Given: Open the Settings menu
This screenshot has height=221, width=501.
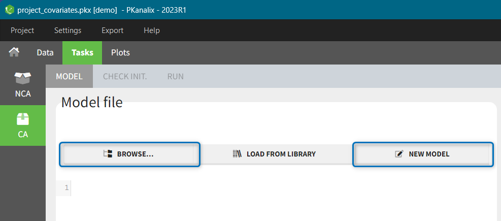Looking at the screenshot, I should pos(68,30).
